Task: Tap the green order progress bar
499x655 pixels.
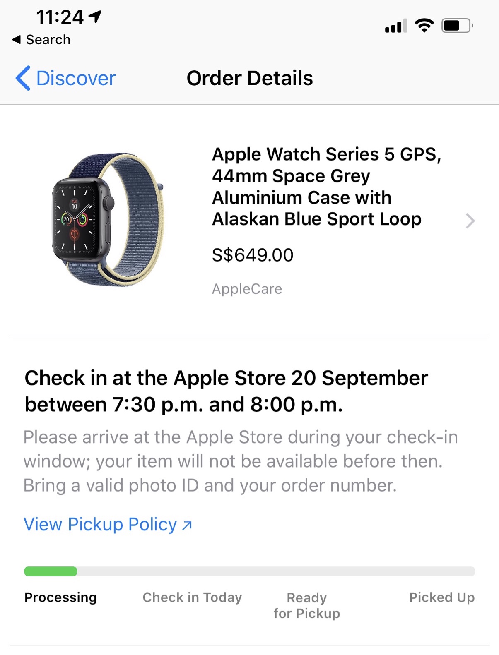Action: (51, 571)
